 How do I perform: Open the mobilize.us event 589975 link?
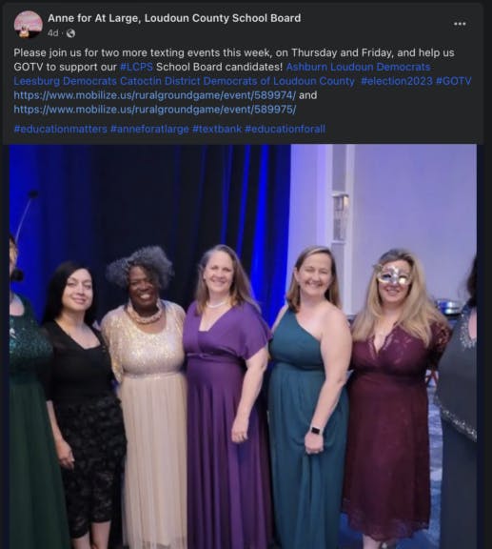[x=154, y=110]
